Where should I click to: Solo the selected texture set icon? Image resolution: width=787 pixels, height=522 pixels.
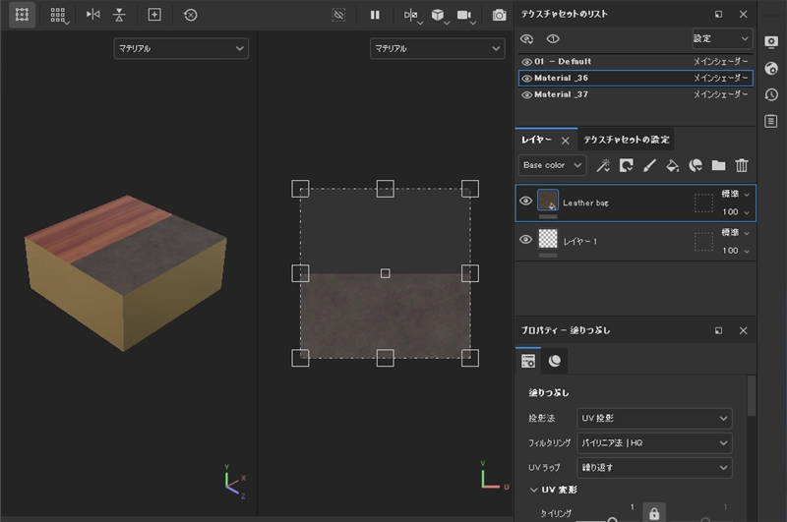click(x=553, y=38)
